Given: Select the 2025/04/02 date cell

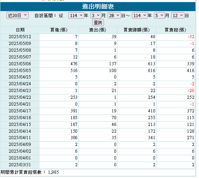Looking at the screenshot, I should 20,151.
